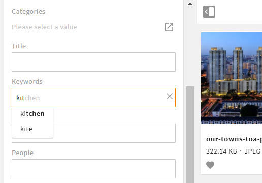Clear the Keywords field with X
The image size is (262, 183).
tap(170, 96)
